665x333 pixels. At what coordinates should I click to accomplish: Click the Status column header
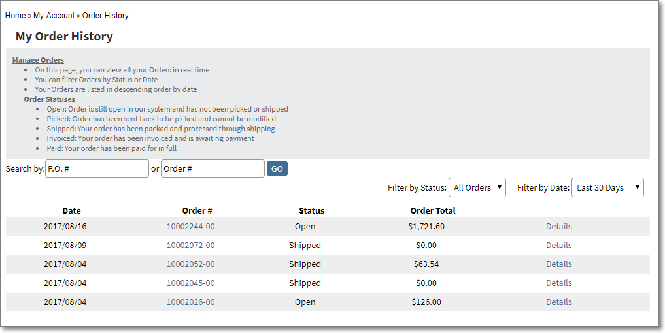coord(311,210)
